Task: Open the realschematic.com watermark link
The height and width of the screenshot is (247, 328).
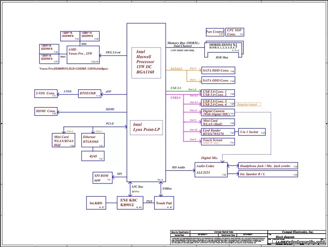Action: [x=305, y=242]
